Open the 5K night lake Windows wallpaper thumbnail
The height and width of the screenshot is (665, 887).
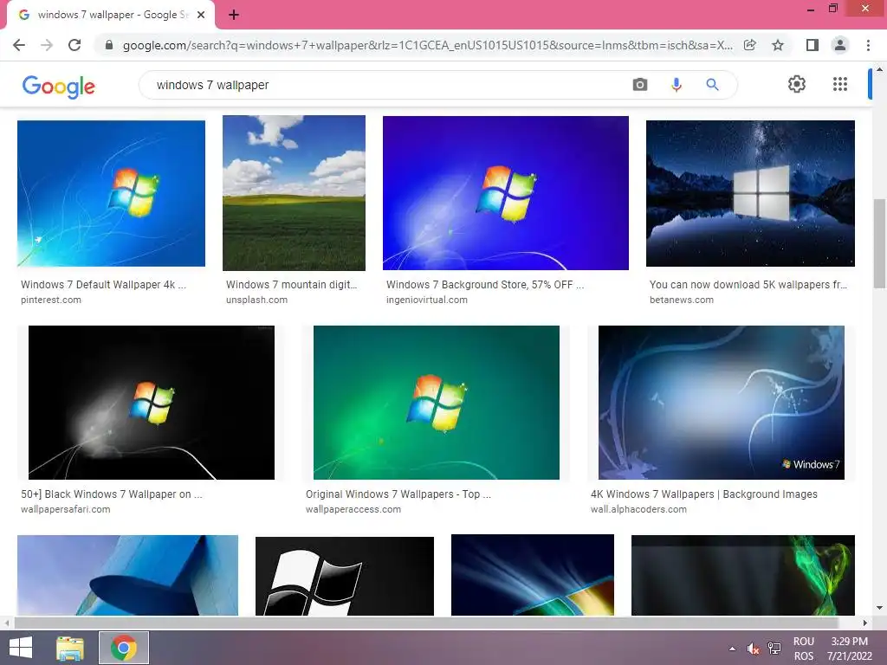pyautogui.click(x=750, y=193)
